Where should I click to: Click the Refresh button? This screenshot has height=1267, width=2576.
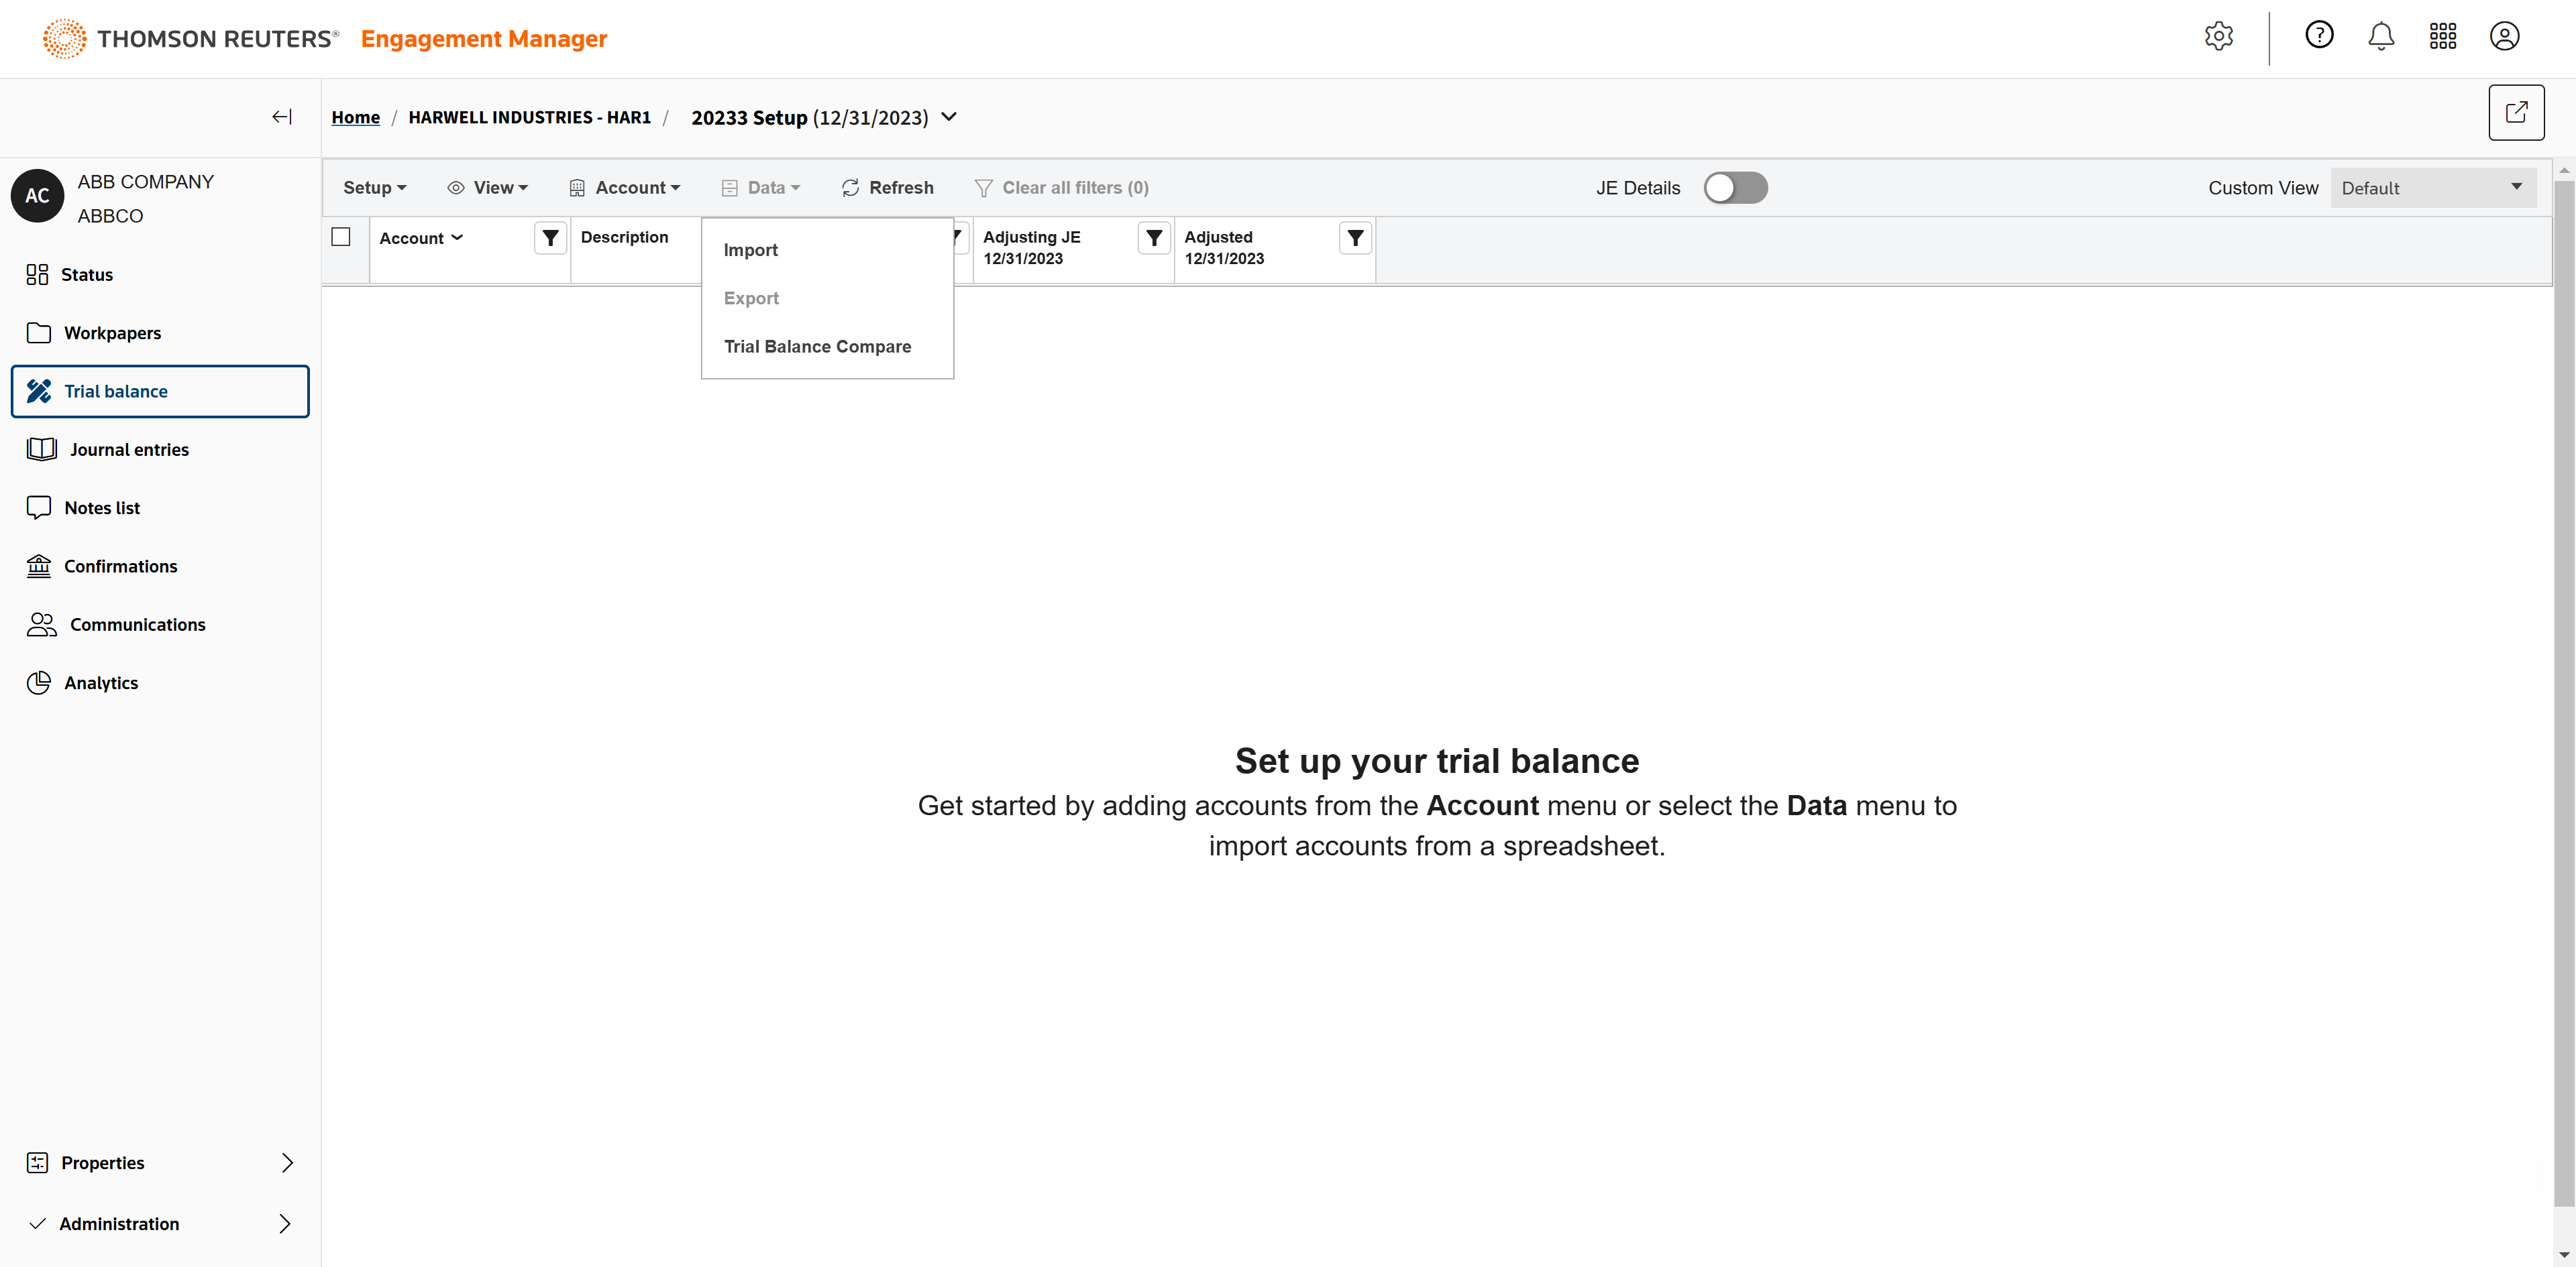click(887, 188)
